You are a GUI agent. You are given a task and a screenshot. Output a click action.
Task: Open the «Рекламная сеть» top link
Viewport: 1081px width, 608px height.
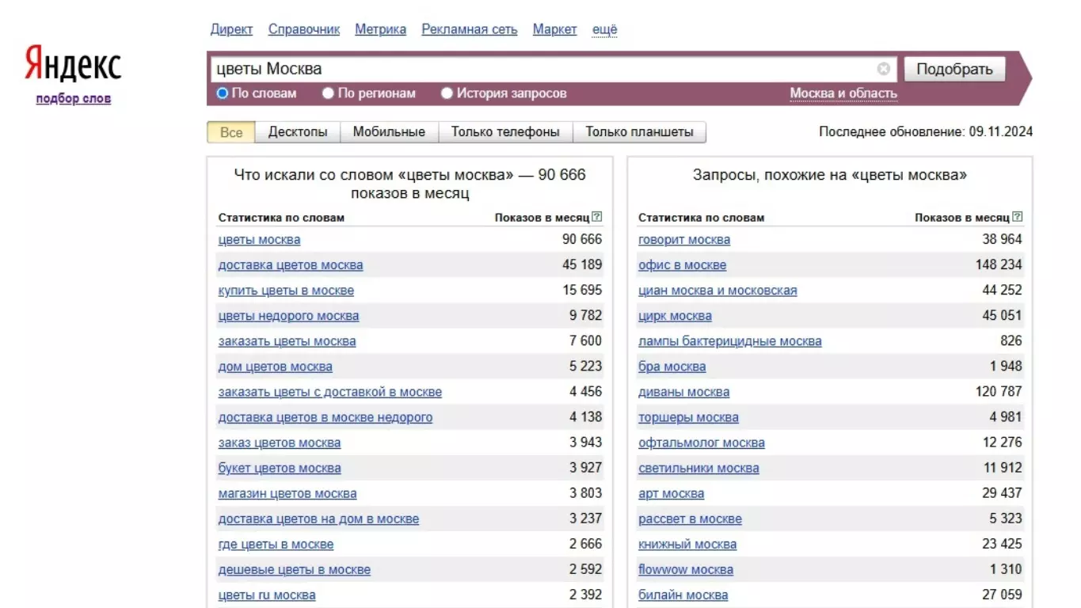(470, 29)
